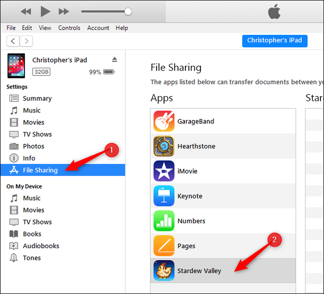Click the On My Device section label
Image resolution: width=324 pixels, height=294 pixels.
point(24,186)
